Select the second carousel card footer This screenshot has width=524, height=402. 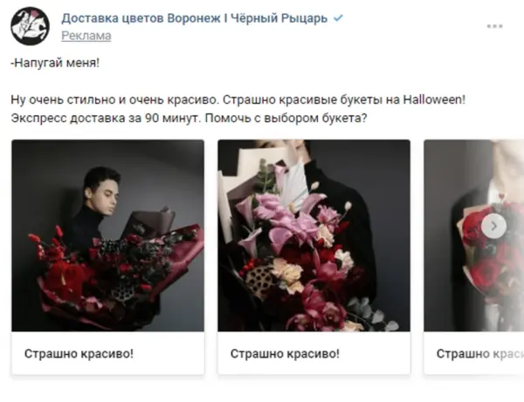[314, 353]
